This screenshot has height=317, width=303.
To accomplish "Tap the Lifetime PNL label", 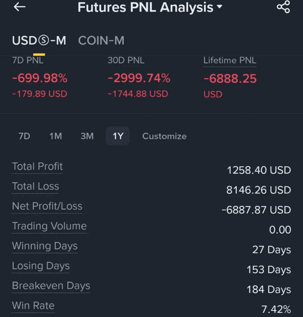I will [230, 60].
